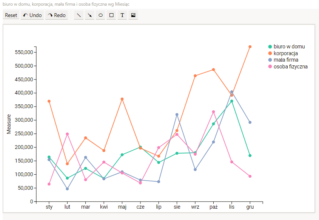
Task: Click korporacja data point for sty
Action: [x=49, y=101]
